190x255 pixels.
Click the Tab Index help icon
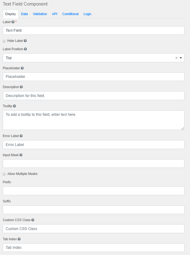(19, 239)
